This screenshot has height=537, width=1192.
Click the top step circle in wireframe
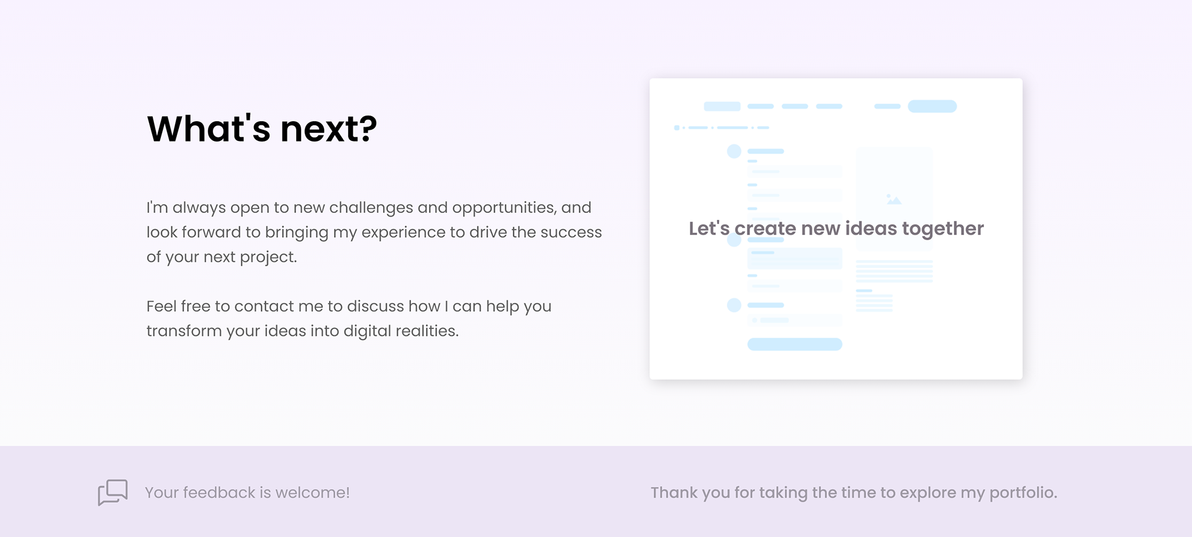coord(734,151)
